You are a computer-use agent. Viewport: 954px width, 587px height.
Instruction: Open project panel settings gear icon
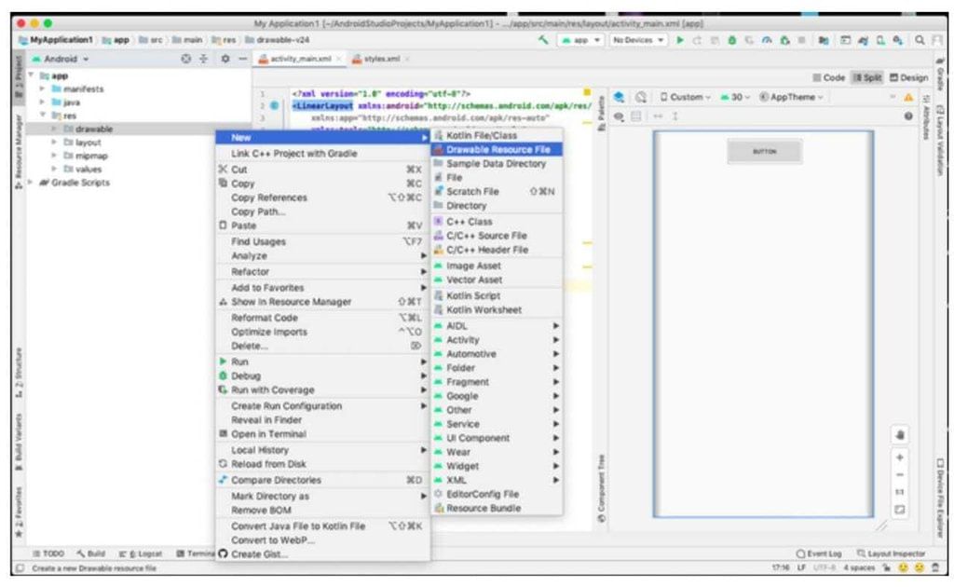[225, 58]
